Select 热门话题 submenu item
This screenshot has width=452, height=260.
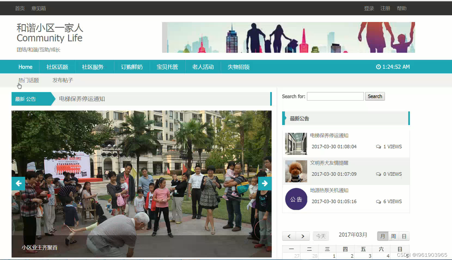pyautogui.click(x=29, y=80)
